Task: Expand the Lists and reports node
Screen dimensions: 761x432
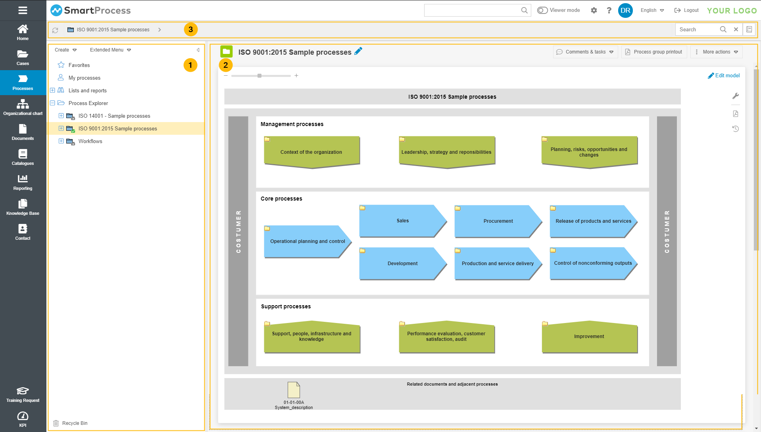Action: (52, 90)
